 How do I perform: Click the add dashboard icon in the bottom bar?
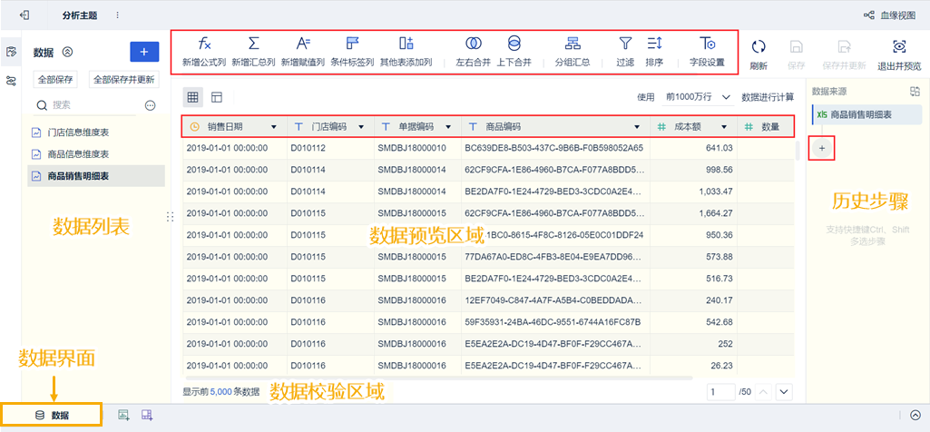pos(147,415)
